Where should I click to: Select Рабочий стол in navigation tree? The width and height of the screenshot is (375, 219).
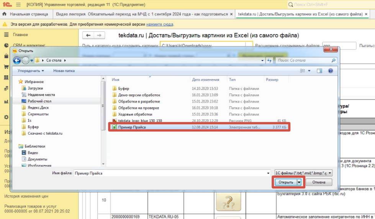point(39,101)
